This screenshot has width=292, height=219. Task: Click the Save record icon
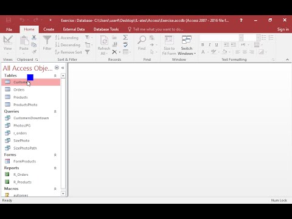pos(114,44)
